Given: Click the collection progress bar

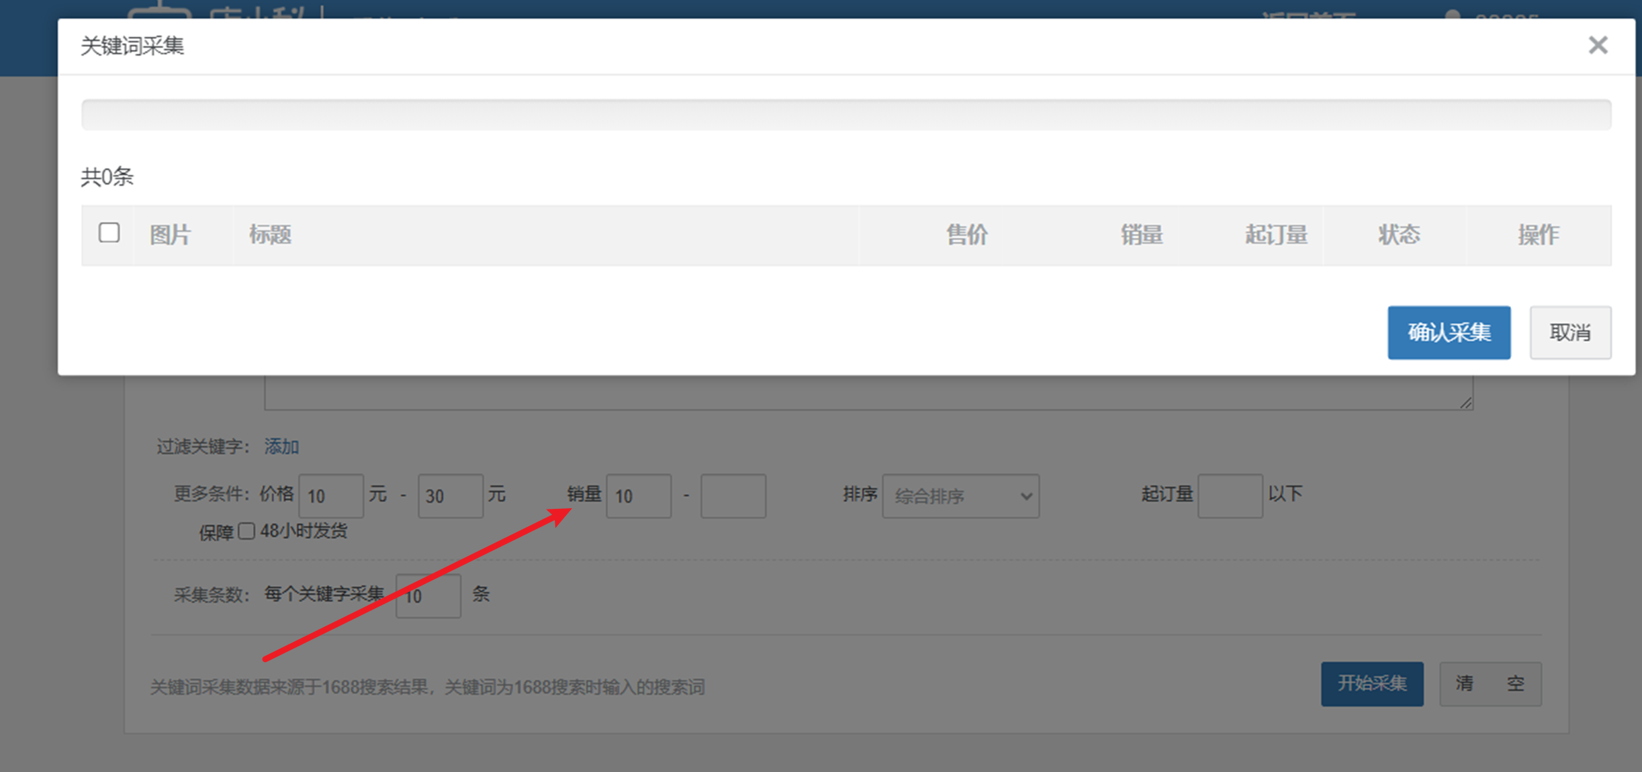Looking at the screenshot, I should [x=846, y=115].
